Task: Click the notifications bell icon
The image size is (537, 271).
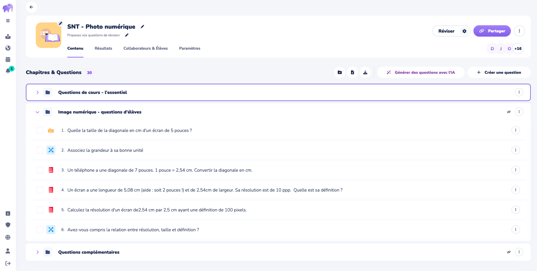Action: [8, 71]
